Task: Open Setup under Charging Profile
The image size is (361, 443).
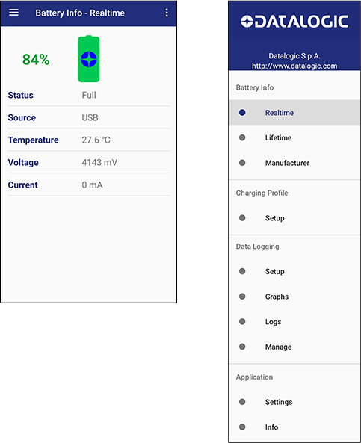Action: pyautogui.click(x=294, y=218)
